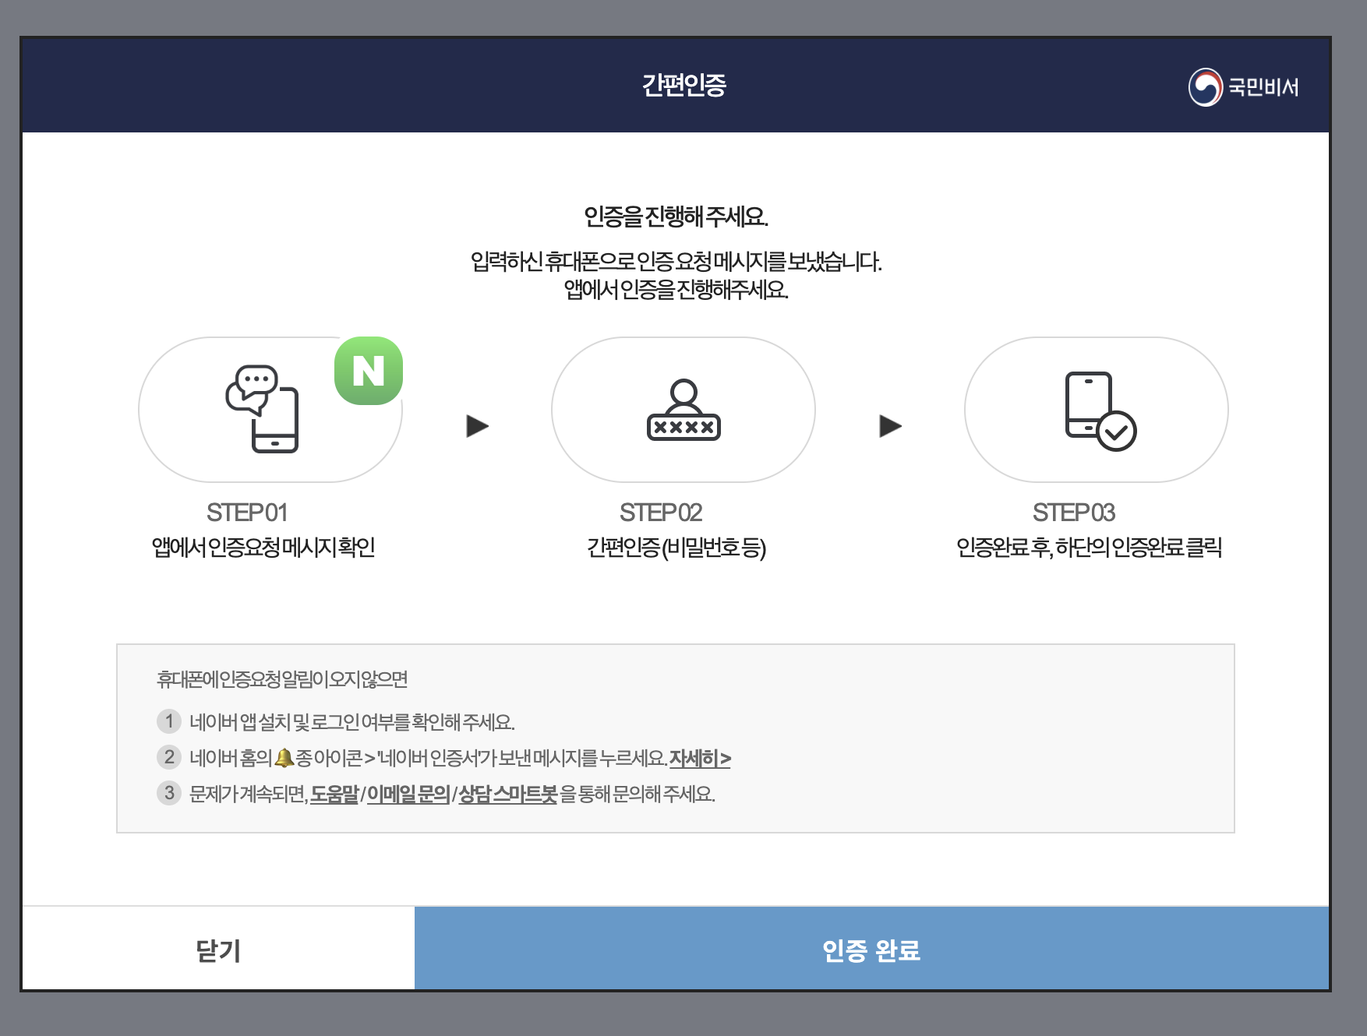The width and height of the screenshot is (1367, 1036).
Task: Click the arrow between STEP 01 and STEP 02
Action: pos(478,427)
